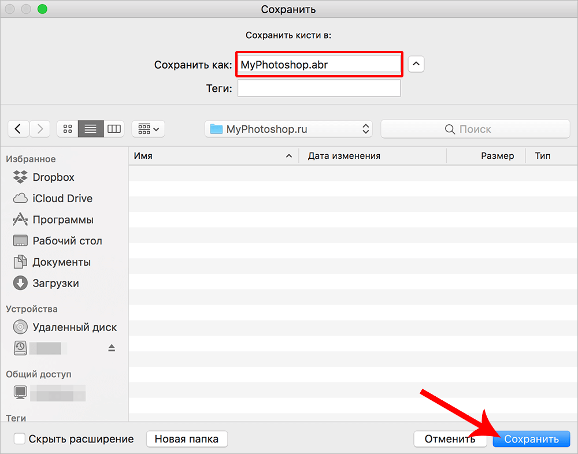The height and width of the screenshot is (454, 578).
Task: Click the forward navigation arrow
Action: click(39, 129)
